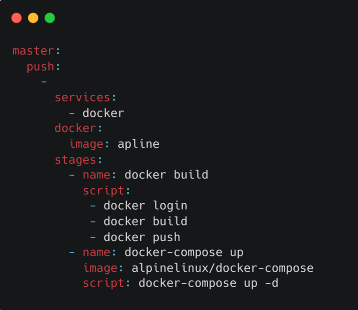Click the "alpinelinux/docker-compose" image value
The width and height of the screenshot is (358, 310).
[223, 268]
